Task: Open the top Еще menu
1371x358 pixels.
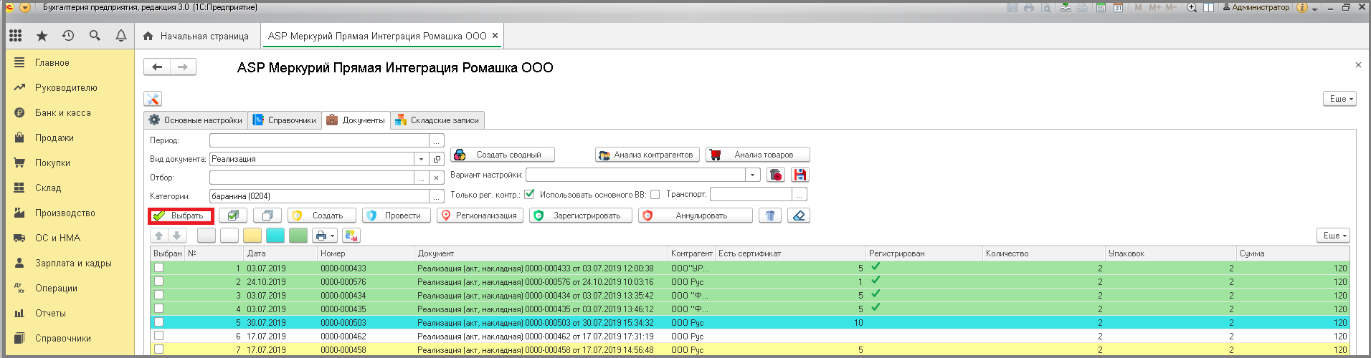Action: [1339, 99]
